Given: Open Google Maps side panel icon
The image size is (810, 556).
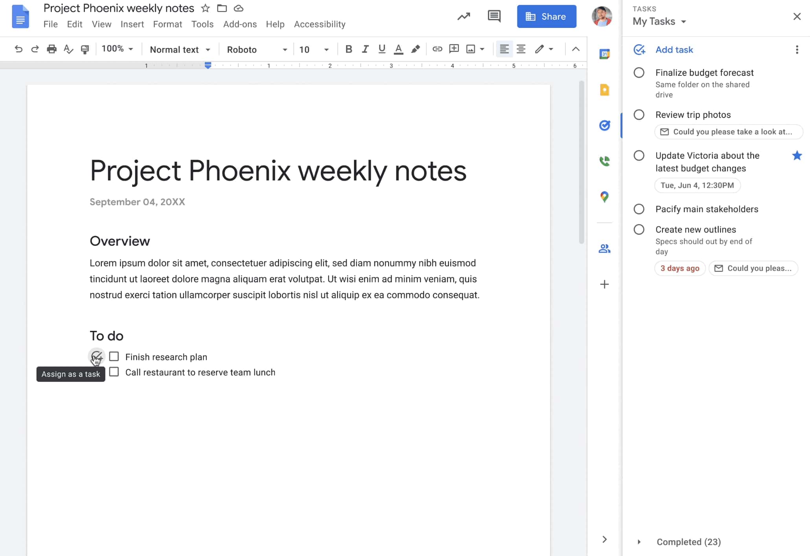Looking at the screenshot, I should (604, 196).
